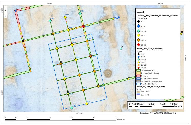This screenshot has height=125, width=191.
Task: Select the yellow box core point labeled 35
Action: [181, 34]
